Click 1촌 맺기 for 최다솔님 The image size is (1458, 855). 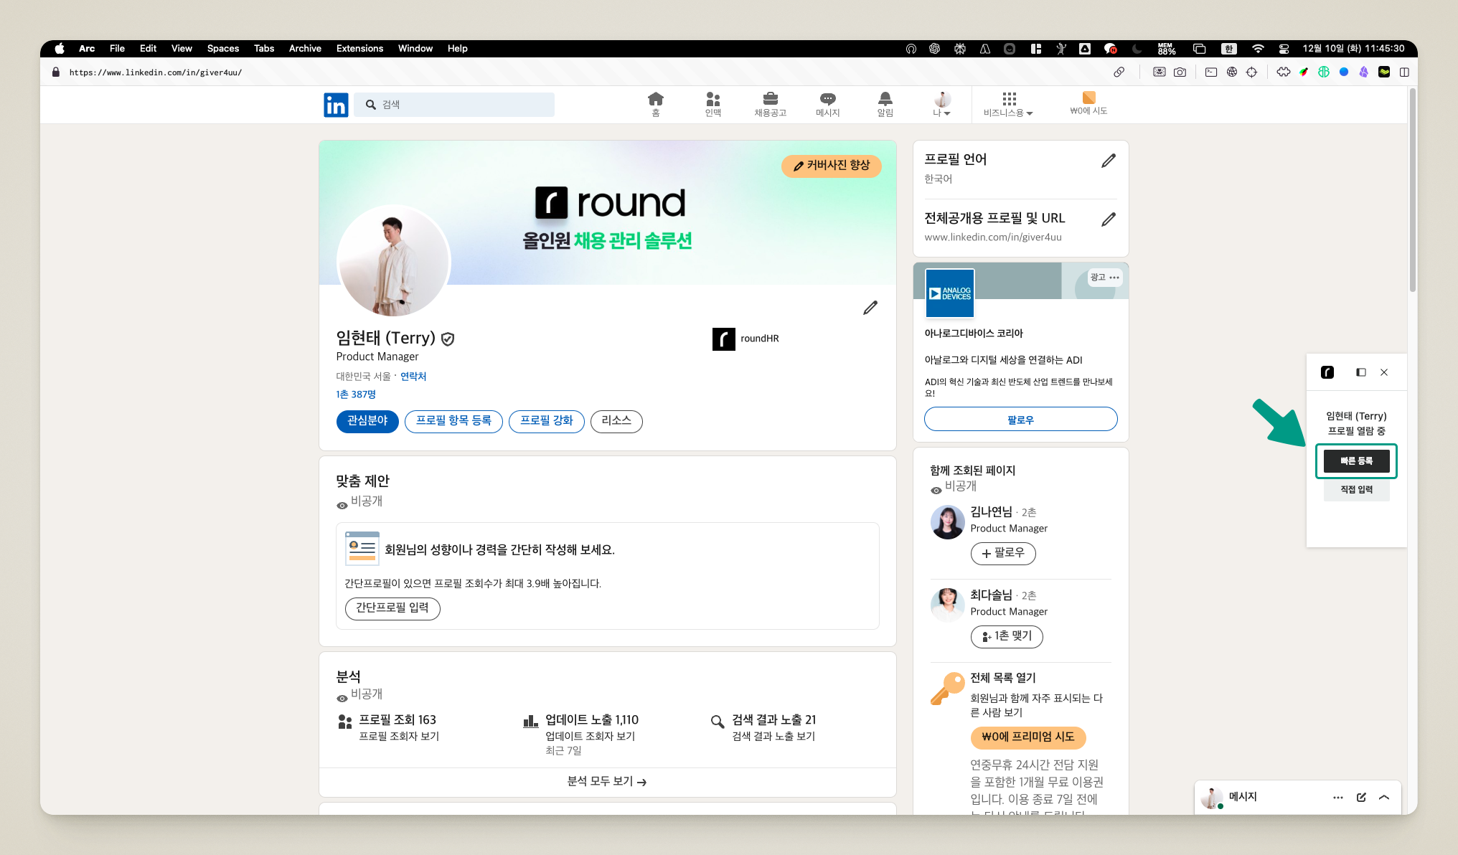[1007, 637]
